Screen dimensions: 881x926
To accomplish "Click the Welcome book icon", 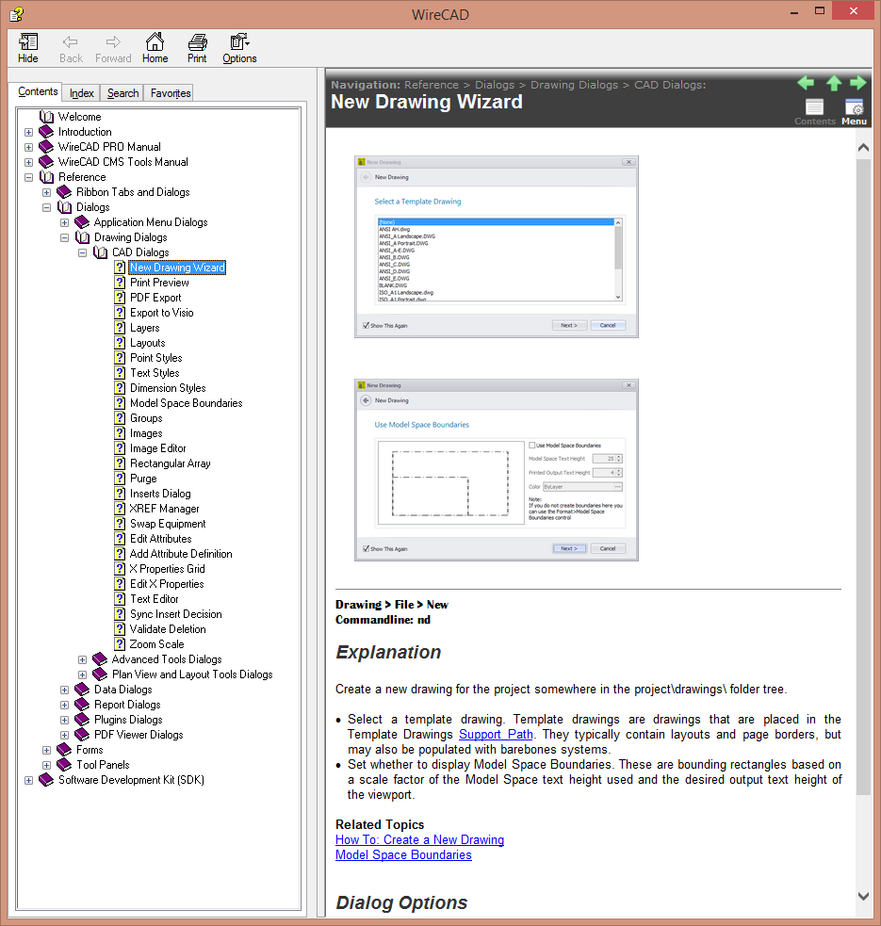I will pos(46,117).
